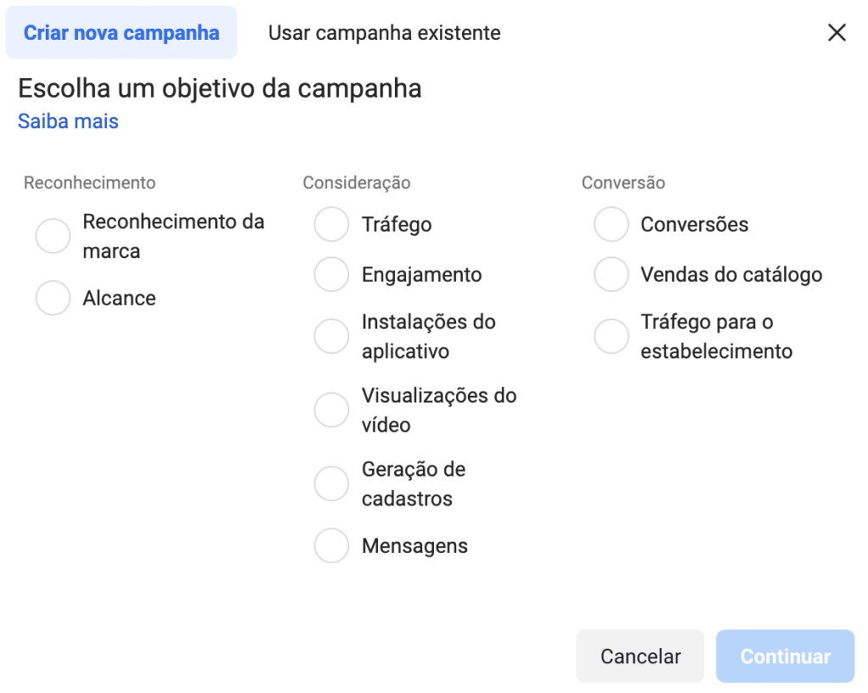Choose Visualizações do vídeo objective
Screen dimensions: 868x693
pos(331,410)
